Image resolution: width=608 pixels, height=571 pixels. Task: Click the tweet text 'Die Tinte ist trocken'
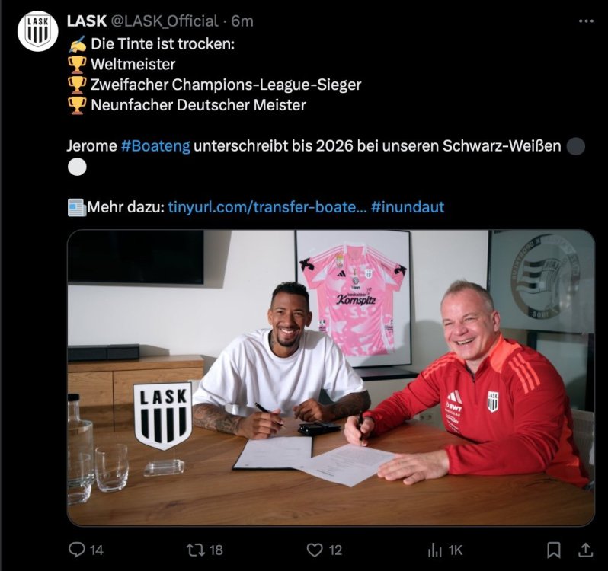coord(162,43)
